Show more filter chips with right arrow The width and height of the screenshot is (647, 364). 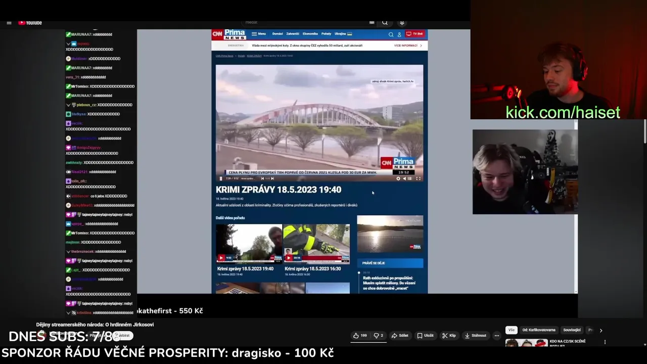(600, 330)
